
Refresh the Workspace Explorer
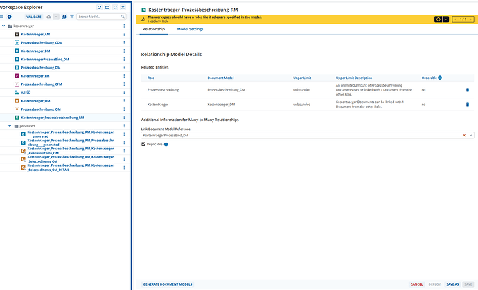99,8
